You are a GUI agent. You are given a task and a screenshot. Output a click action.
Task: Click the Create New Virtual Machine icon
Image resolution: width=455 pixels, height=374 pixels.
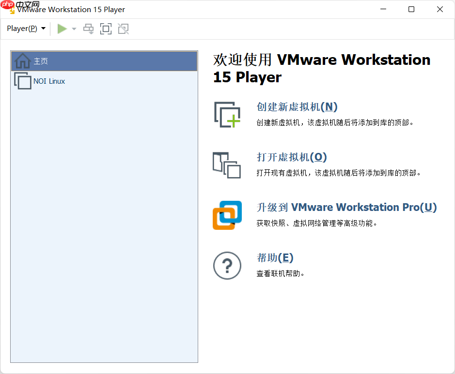click(227, 114)
